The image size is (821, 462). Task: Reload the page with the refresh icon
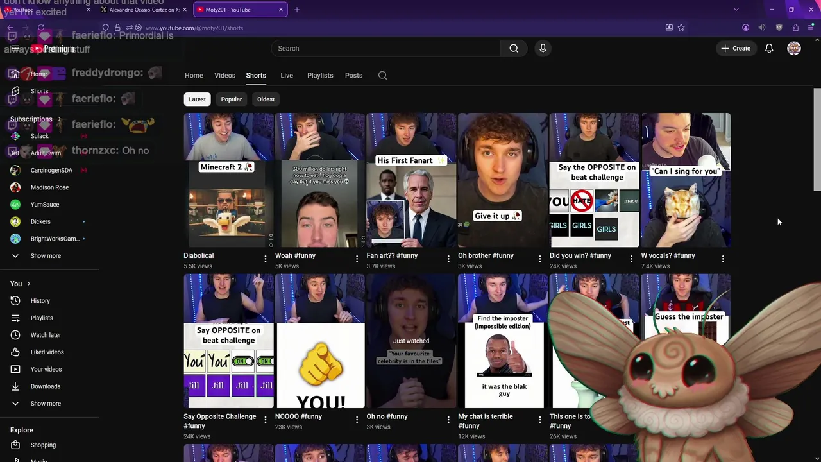pyautogui.click(x=41, y=28)
